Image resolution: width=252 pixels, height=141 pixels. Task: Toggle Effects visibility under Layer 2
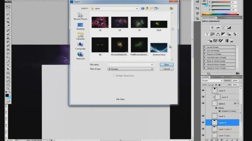(x=216, y=108)
